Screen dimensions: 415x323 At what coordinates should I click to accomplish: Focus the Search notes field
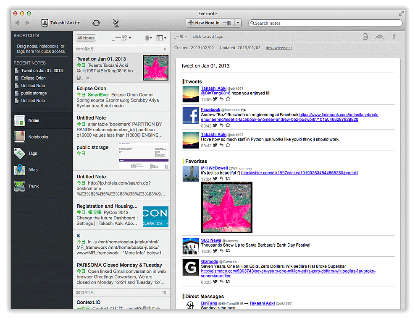point(325,23)
